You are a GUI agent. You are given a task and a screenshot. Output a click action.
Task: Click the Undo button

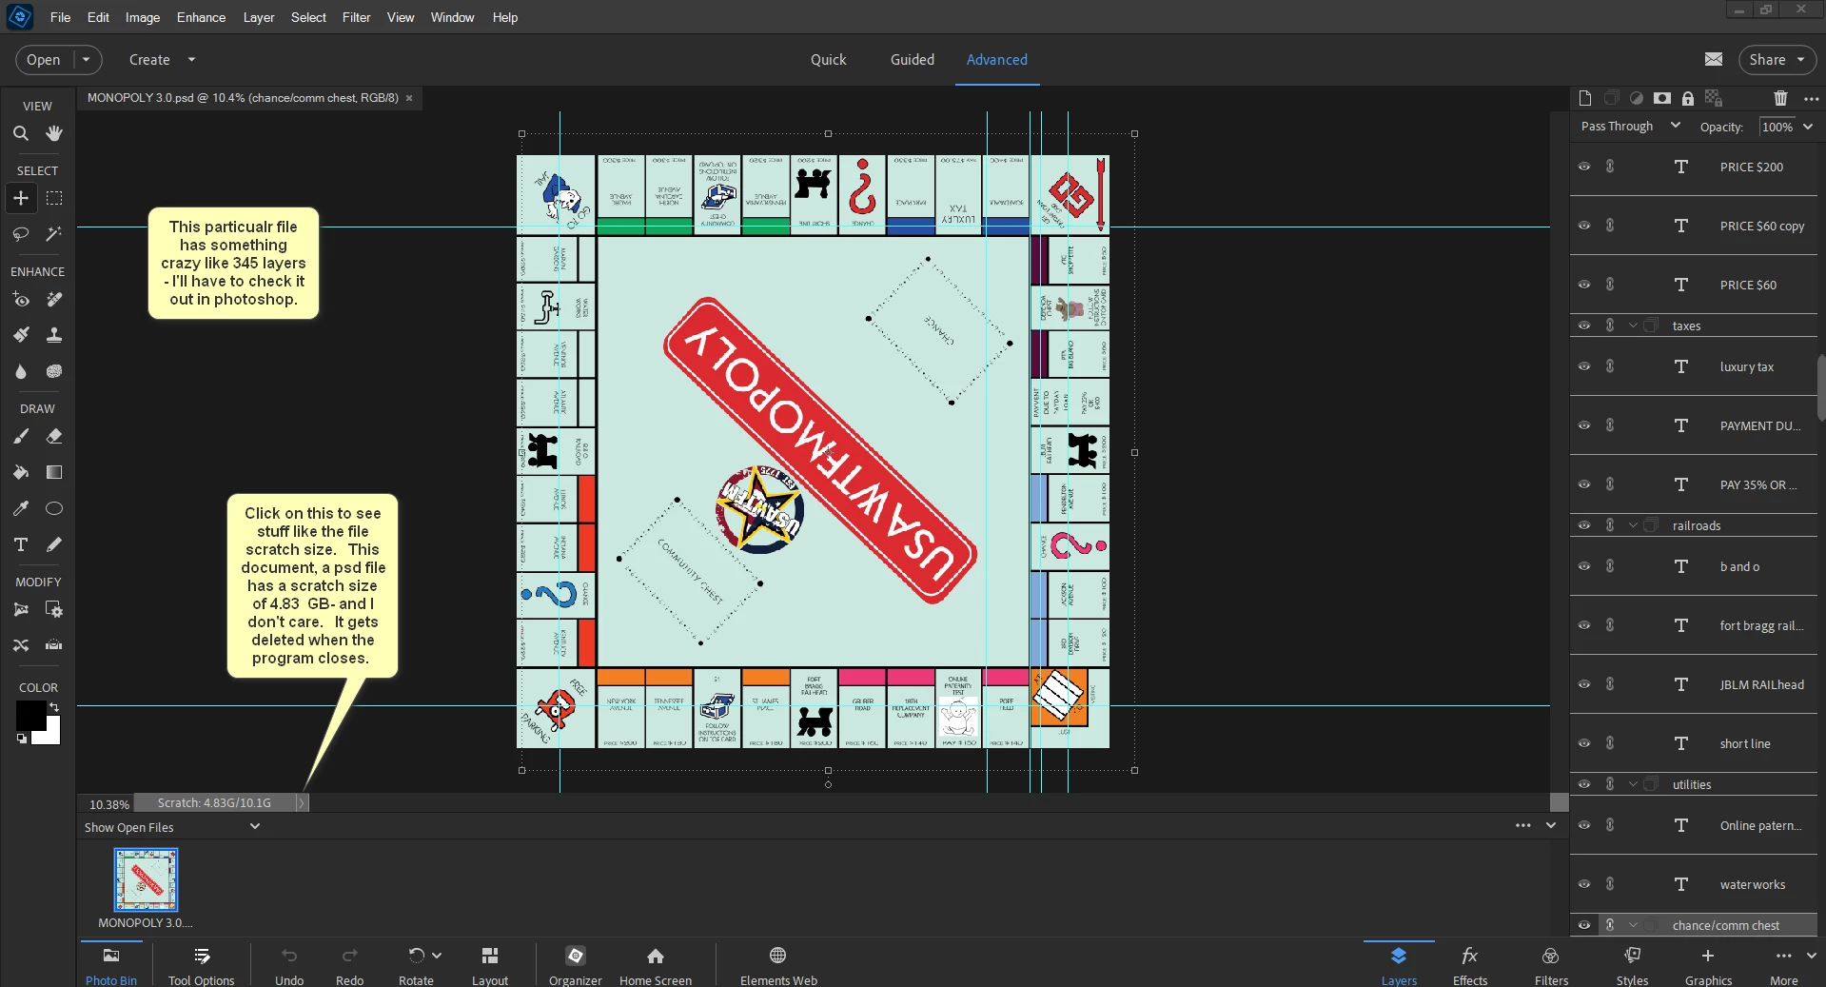(289, 965)
